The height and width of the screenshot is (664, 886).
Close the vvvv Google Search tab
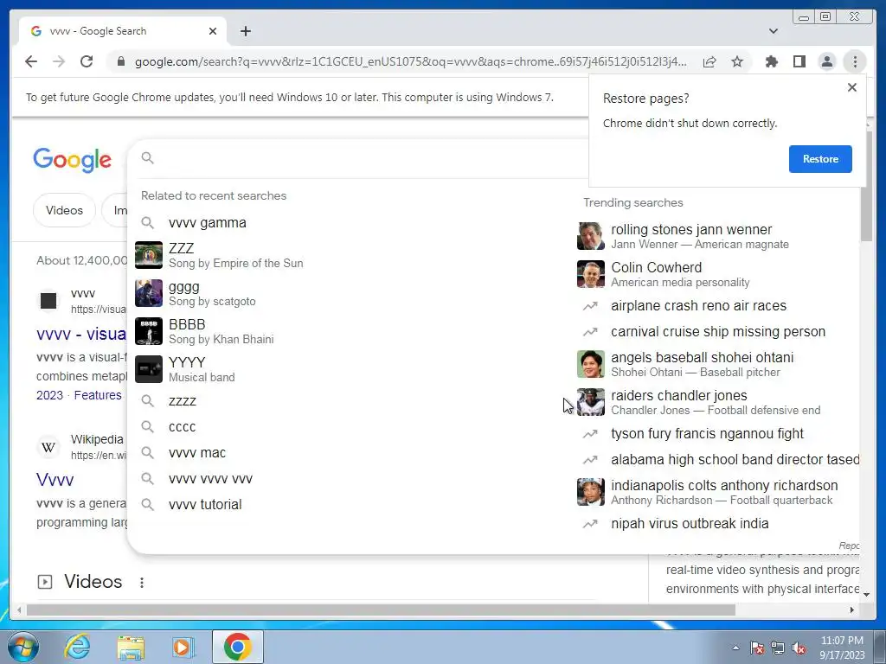click(213, 31)
